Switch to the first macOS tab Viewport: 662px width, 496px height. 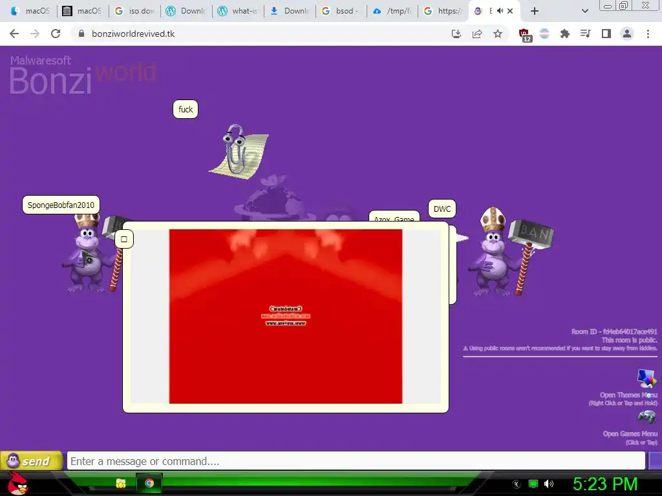click(x=30, y=11)
